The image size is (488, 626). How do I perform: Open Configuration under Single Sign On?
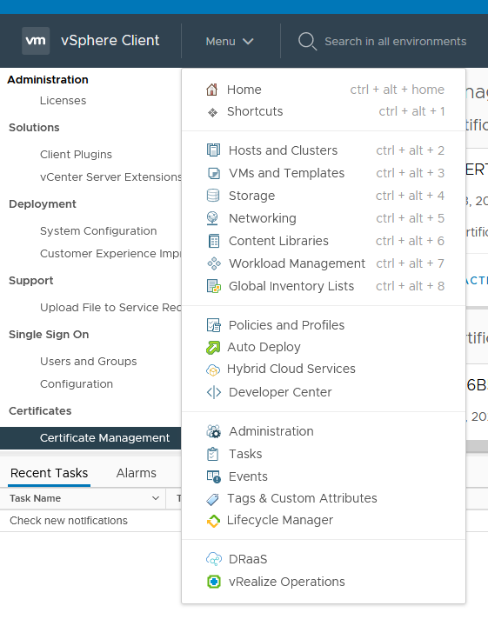click(x=77, y=384)
